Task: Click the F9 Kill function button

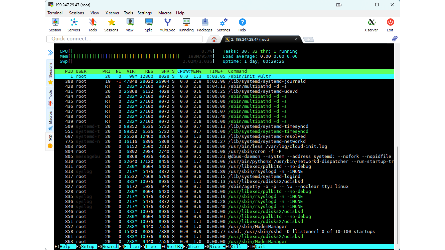Action: 236,247
